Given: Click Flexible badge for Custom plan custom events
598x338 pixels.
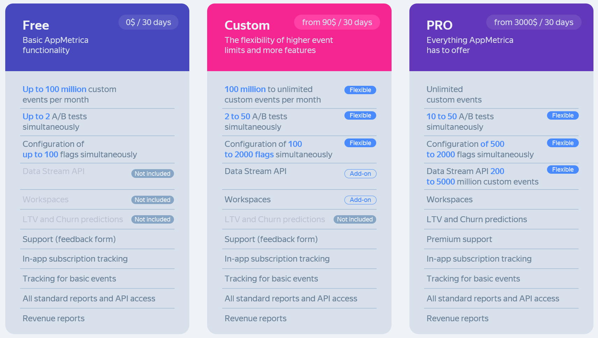Looking at the screenshot, I should [x=360, y=90].
